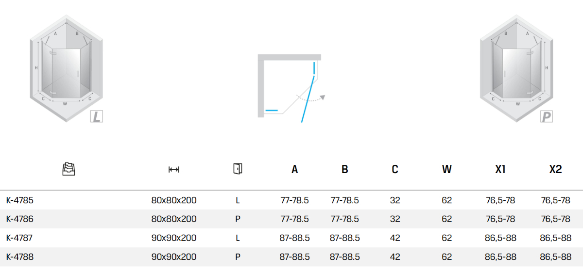
Task: Click the X2 column header
Action: coord(555,169)
